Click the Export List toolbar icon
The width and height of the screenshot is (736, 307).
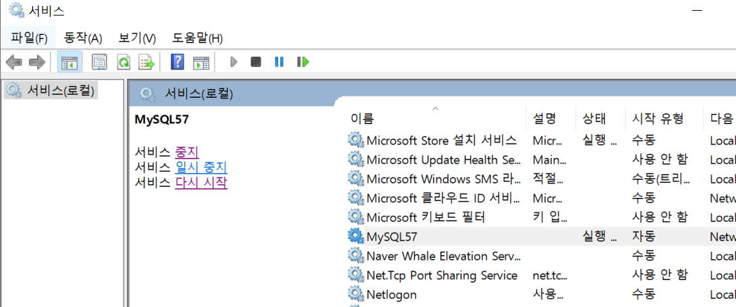click(147, 62)
